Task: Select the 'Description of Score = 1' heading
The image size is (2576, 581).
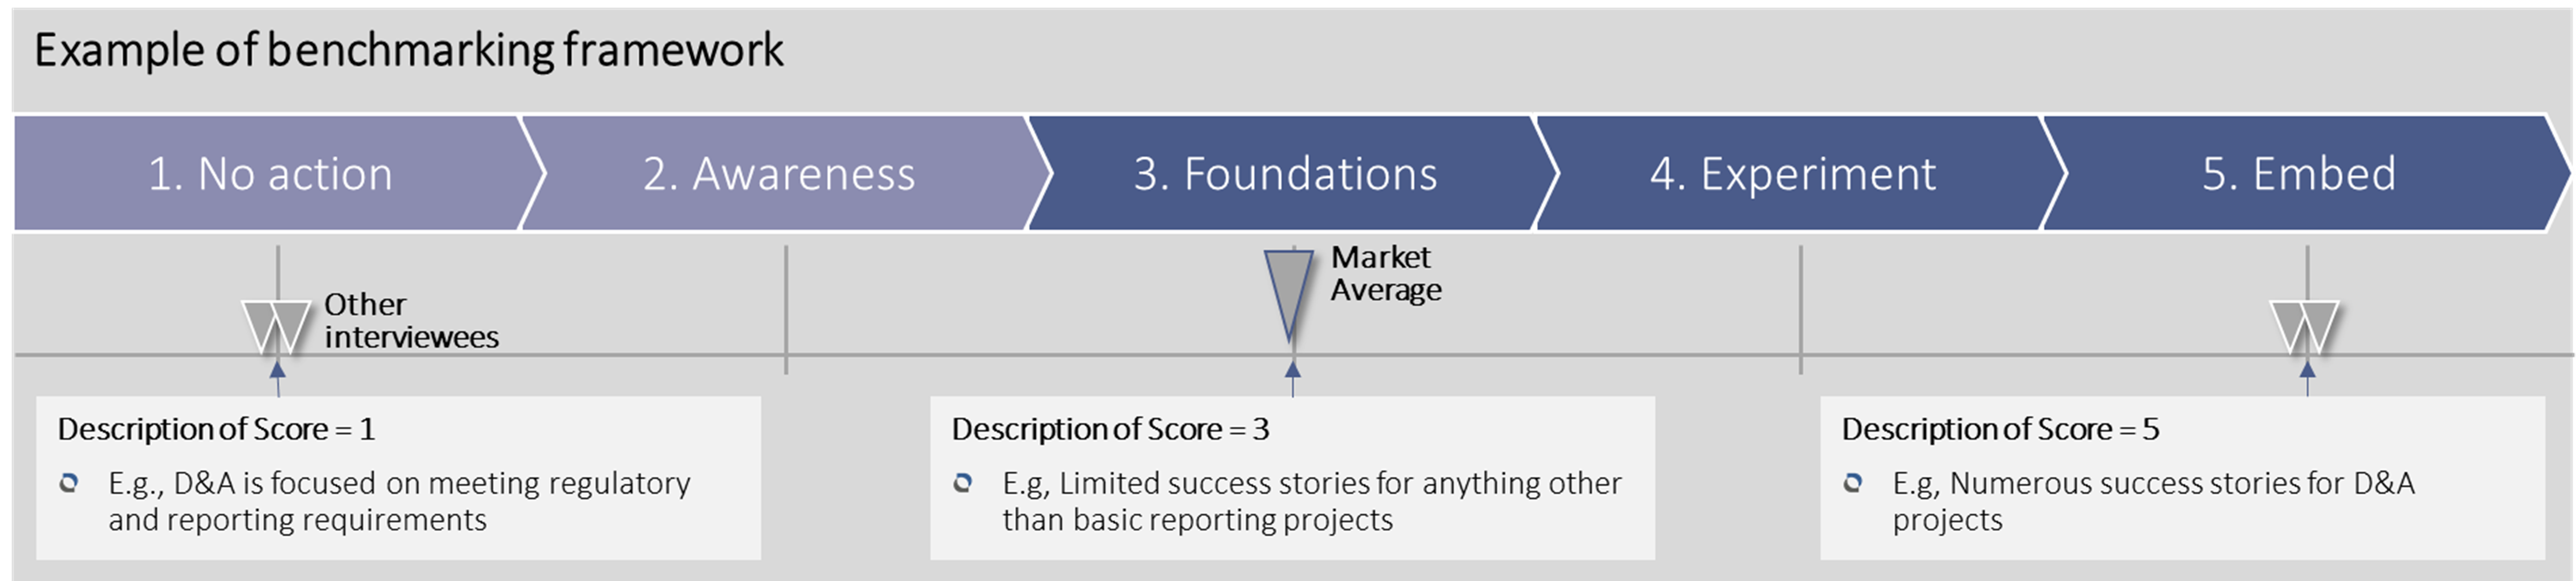Action: [216, 429]
